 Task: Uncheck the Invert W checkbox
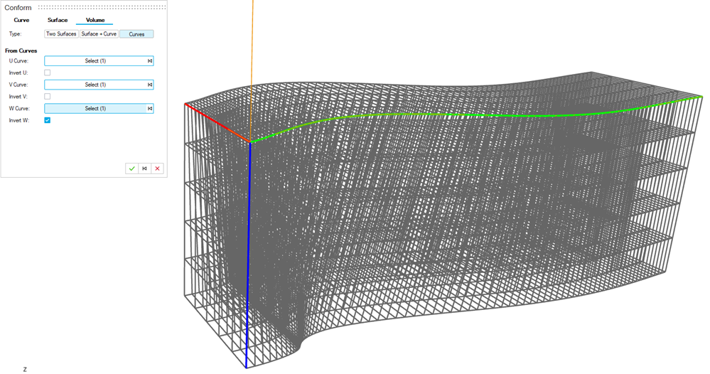click(47, 120)
